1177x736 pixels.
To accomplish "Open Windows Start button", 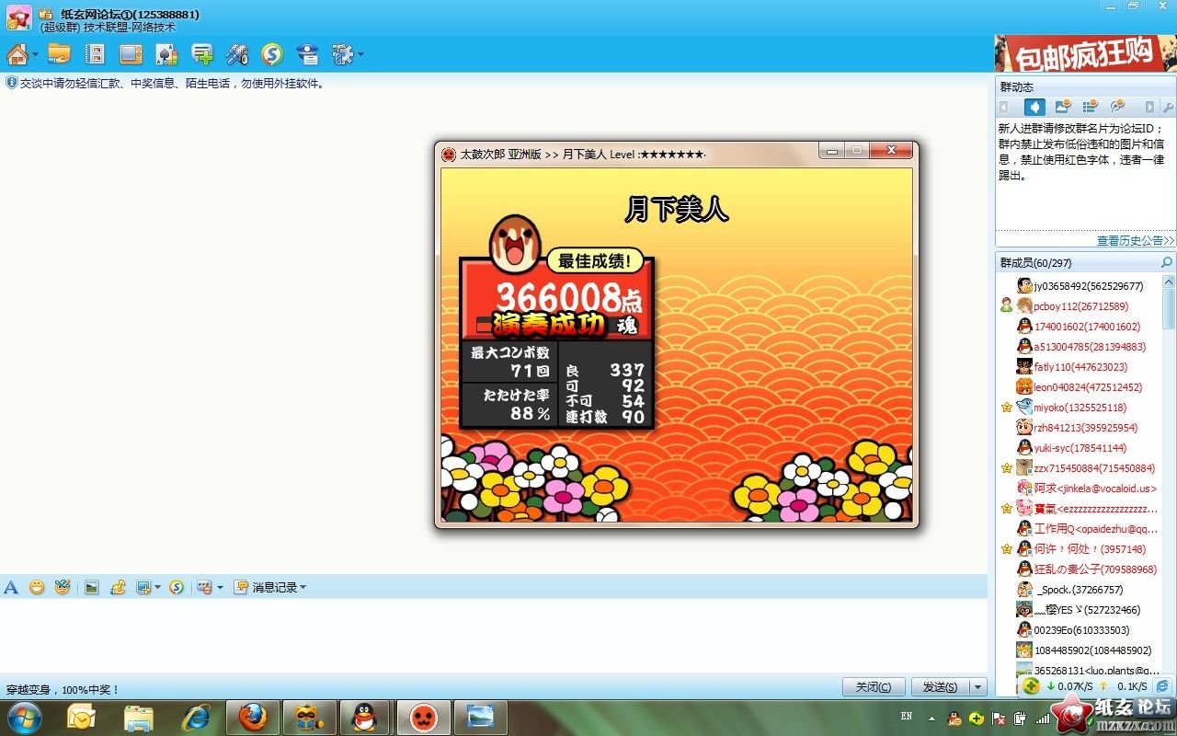I will pyautogui.click(x=23, y=717).
